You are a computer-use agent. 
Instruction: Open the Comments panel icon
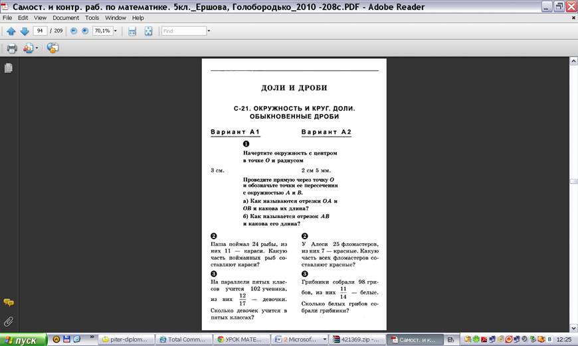[x=9, y=303]
